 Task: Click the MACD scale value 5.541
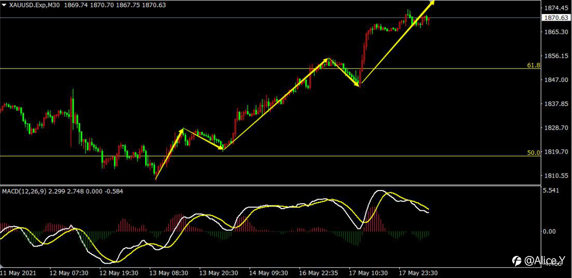pyautogui.click(x=552, y=191)
